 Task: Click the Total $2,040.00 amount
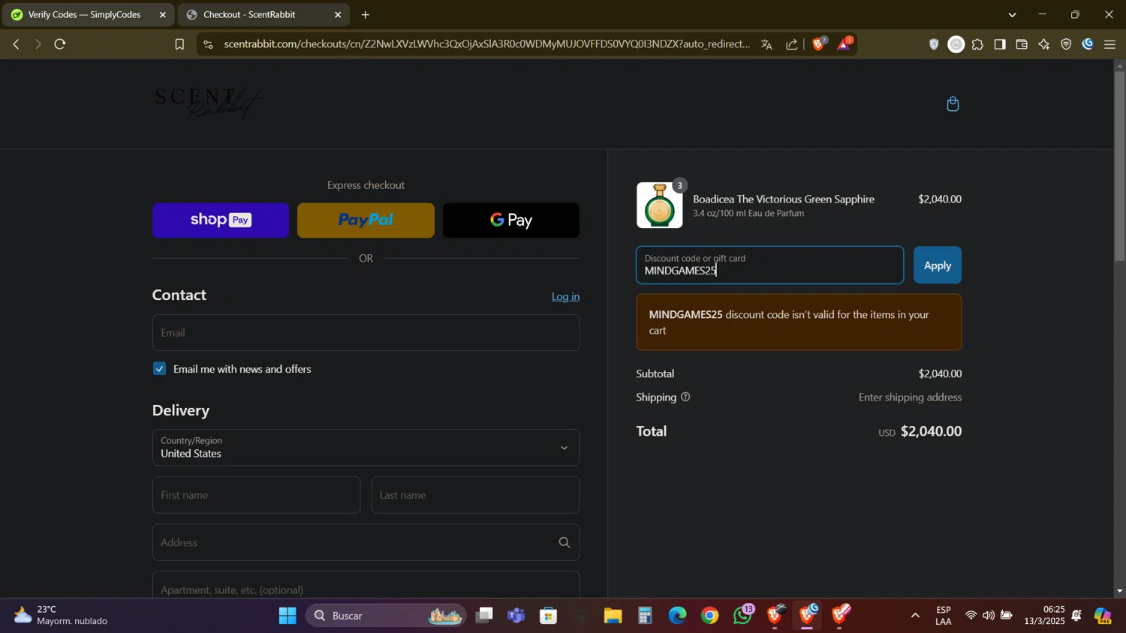(x=931, y=431)
